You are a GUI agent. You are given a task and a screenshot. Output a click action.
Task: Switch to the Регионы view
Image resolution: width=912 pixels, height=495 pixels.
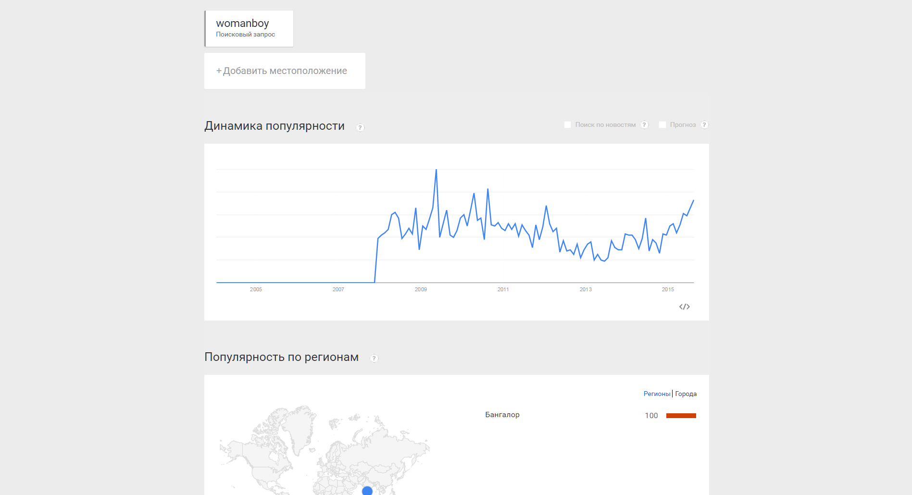[657, 394]
